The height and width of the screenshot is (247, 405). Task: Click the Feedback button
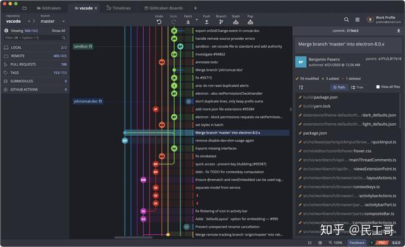[x=357, y=243]
